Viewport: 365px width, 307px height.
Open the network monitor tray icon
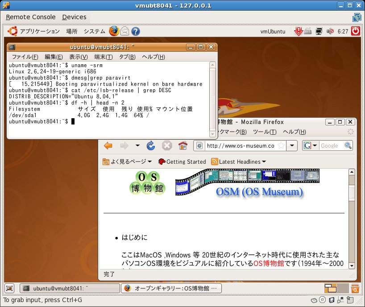(x=319, y=31)
